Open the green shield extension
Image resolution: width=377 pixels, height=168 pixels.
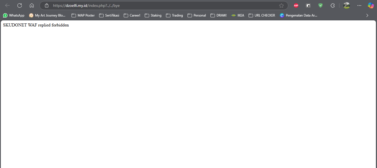click(320, 6)
